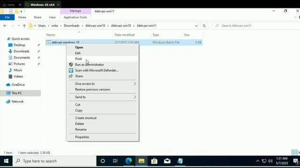Open the network tray icon

264,161
